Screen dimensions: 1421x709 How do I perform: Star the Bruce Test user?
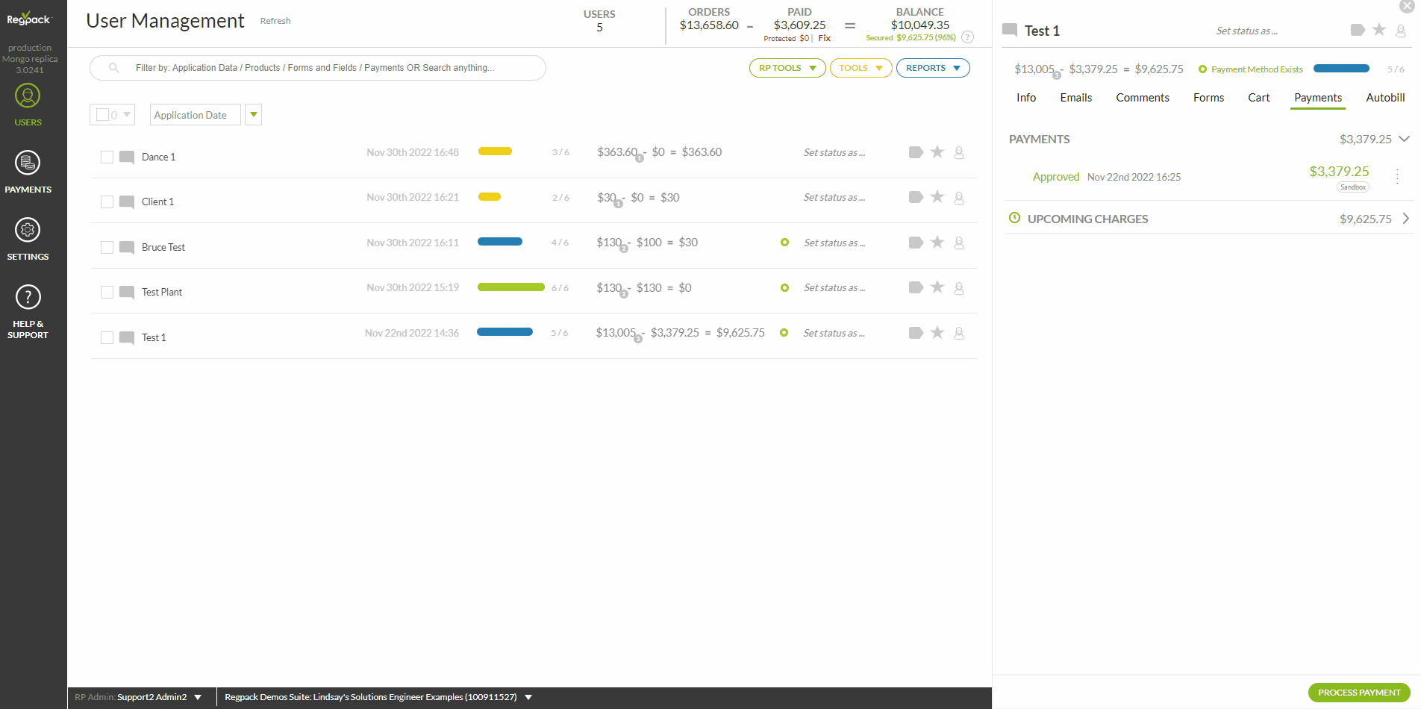(937, 242)
